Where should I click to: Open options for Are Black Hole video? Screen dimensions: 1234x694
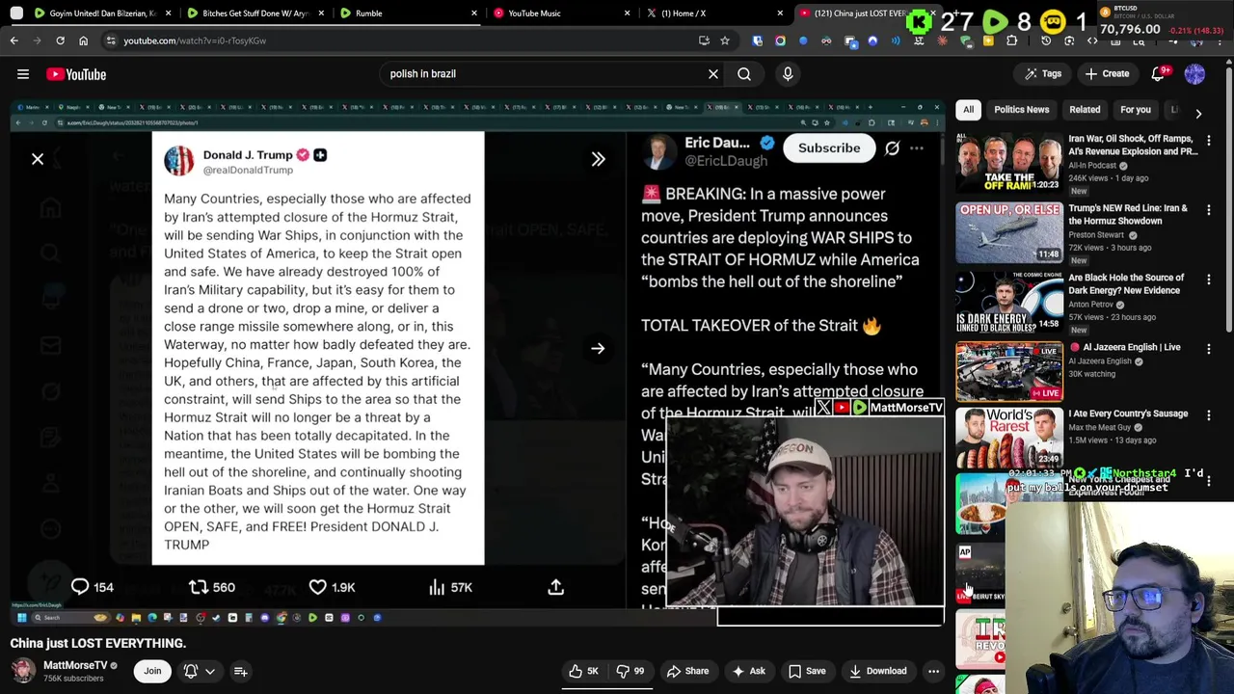click(x=1209, y=280)
